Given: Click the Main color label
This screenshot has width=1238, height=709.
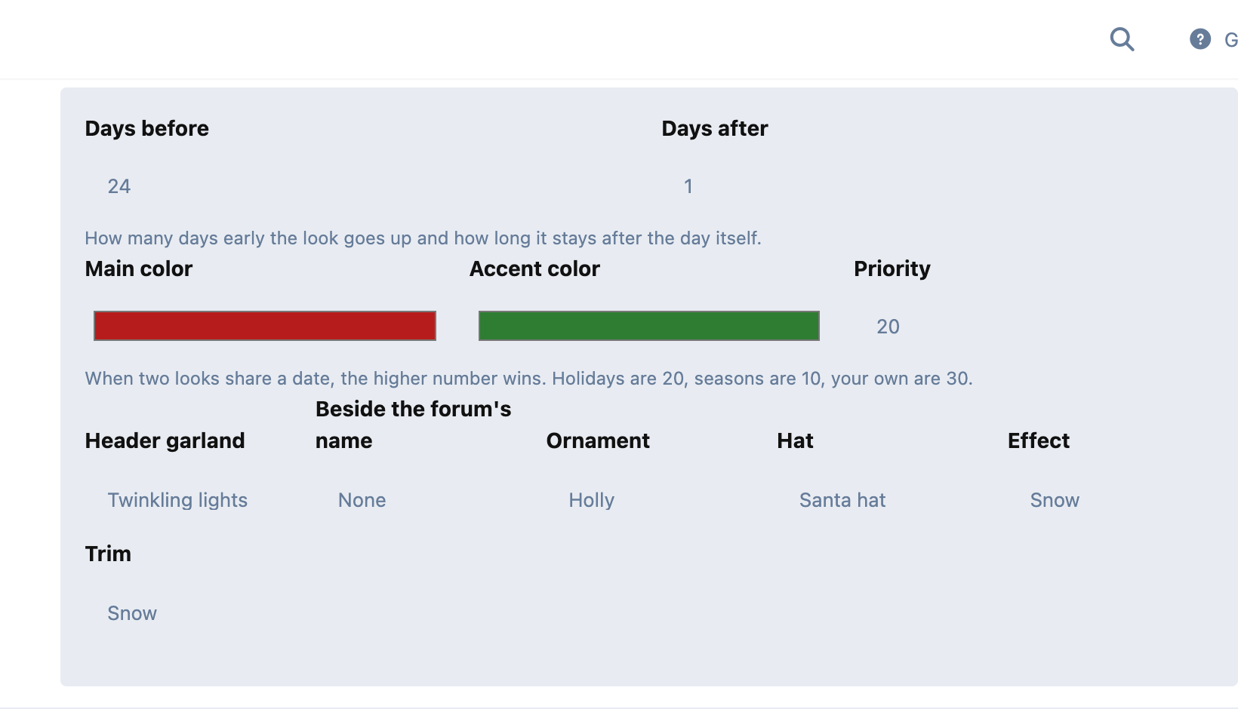Looking at the screenshot, I should 139,269.
